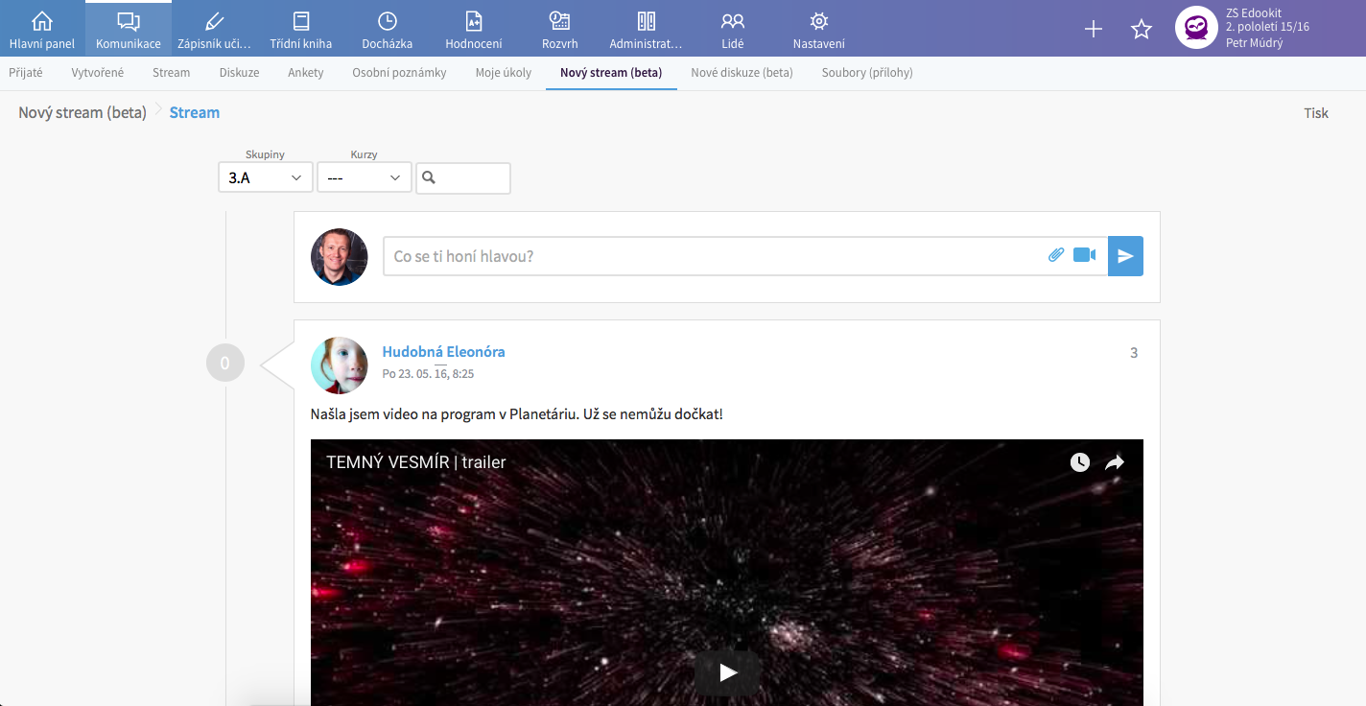The image size is (1366, 706).
Task: Click the TEMNÝ VESMÍR | trailer title
Action: [416, 462]
